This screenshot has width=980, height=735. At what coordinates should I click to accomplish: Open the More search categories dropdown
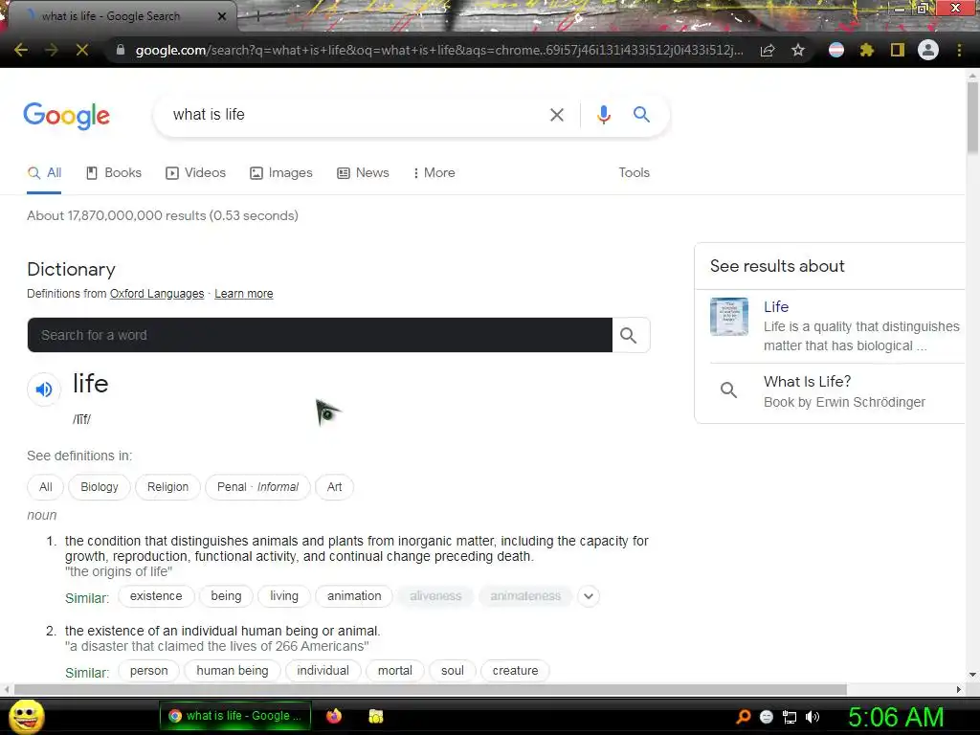(x=434, y=172)
